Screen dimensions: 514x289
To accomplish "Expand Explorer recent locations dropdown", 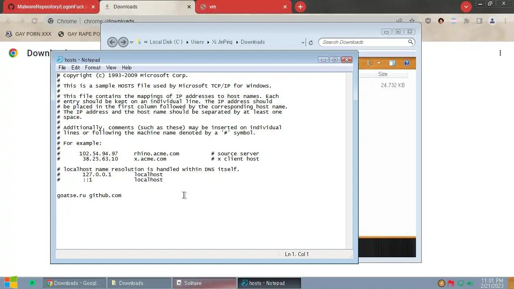I will click(131, 42).
